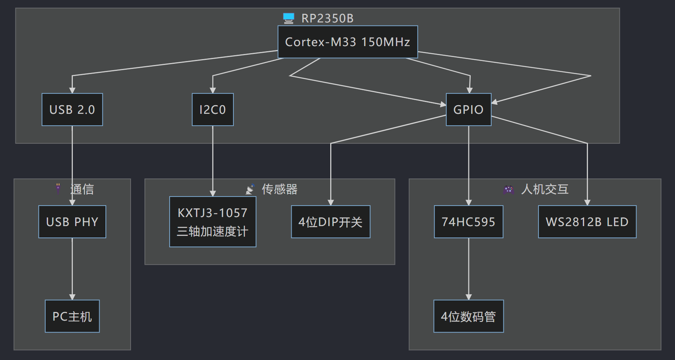Click the 人机交互 group label

pos(545,189)
